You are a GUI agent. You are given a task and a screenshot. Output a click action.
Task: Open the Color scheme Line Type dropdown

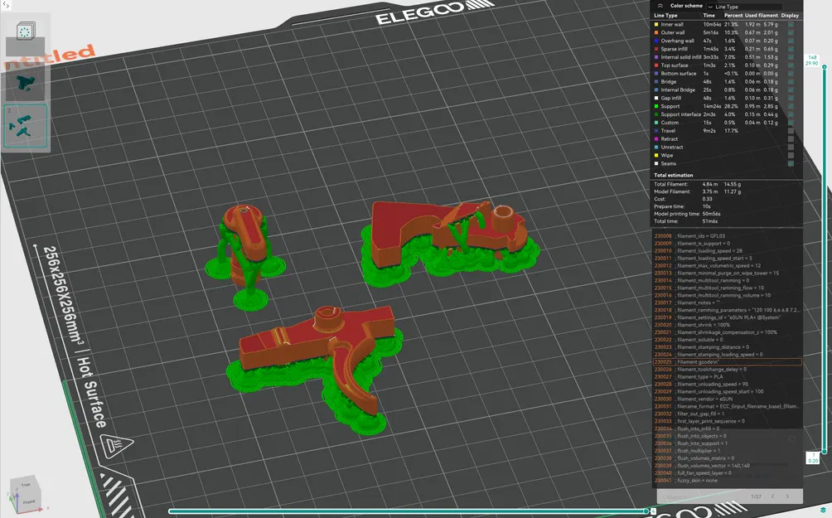tap(744, 7)
